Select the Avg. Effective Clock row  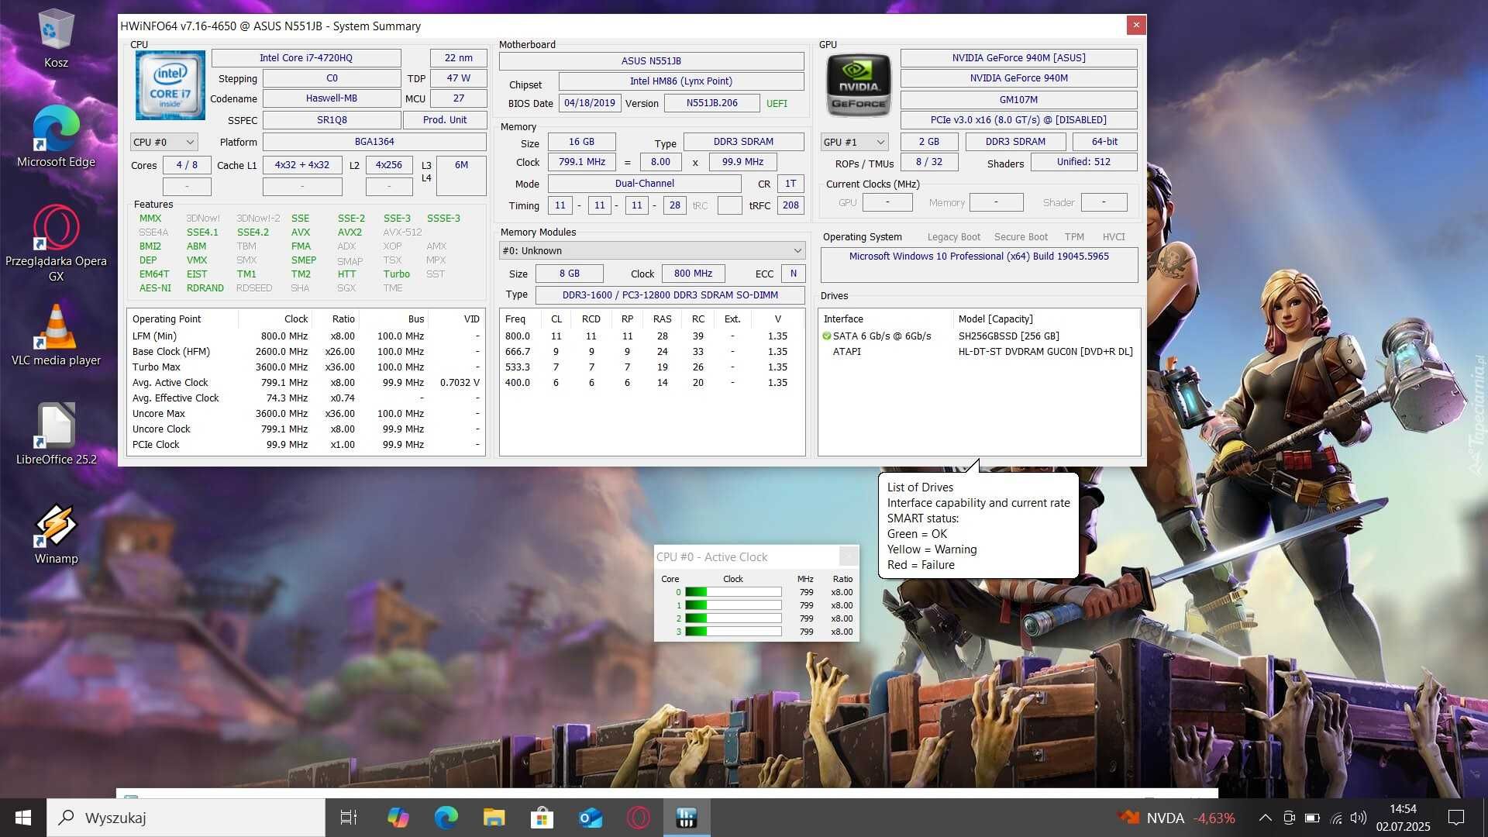click(306, 398)
